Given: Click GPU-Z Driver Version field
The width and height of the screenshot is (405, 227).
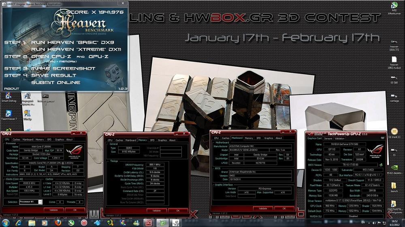Looking at the screenshot, I should pyautogui.click(x=353, y=200).
